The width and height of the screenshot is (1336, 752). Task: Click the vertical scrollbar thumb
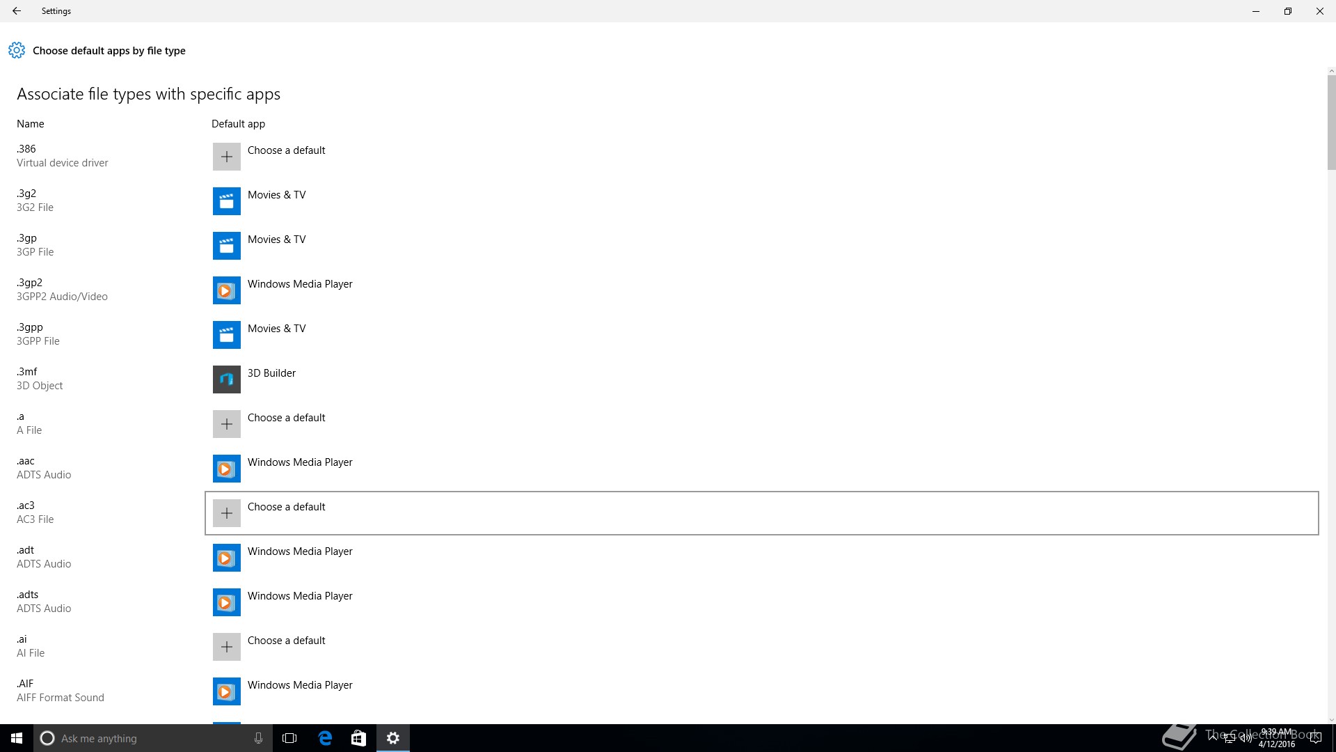click(1331, 123)
